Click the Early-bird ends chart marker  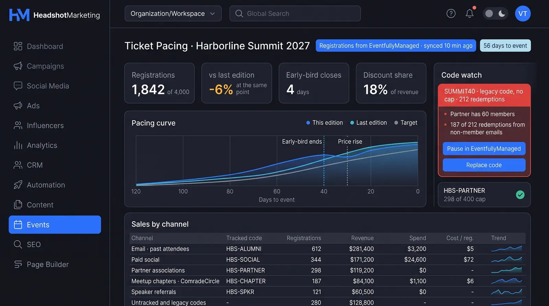(x=302, y=142)
